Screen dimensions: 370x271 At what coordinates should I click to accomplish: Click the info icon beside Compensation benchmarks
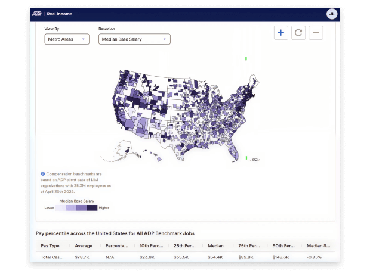click(x=43, y=174)
